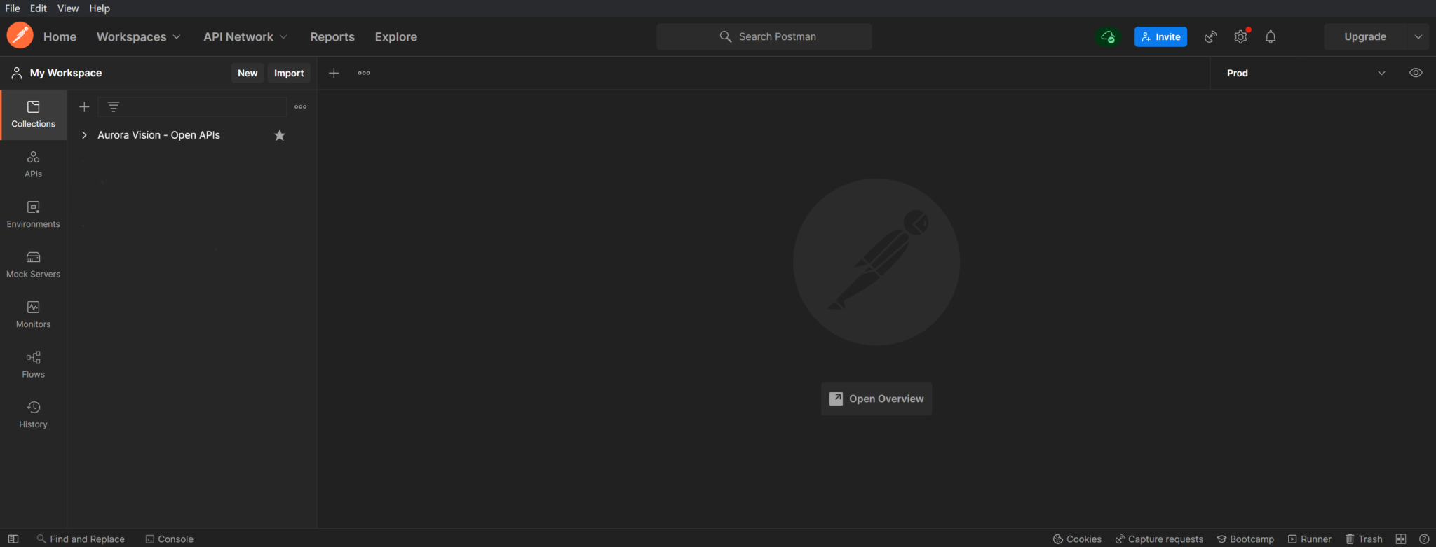Click the Import button

[x=288, y=73]
